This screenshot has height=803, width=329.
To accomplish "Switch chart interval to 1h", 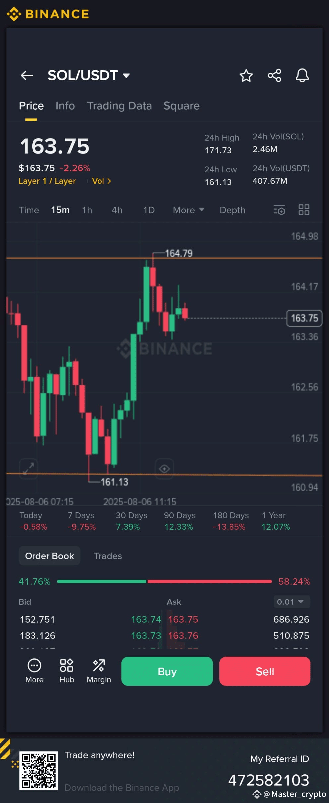I will (87, 210).
